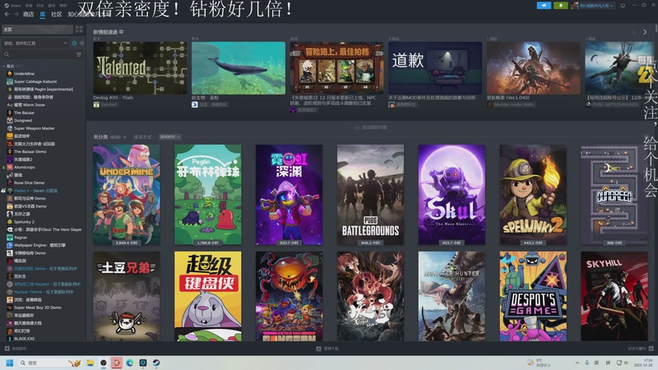The width and height of the screenshot is (658, 370).
Task: Select Atomicrops in the sidebar list
Action: tap(25, 168)
